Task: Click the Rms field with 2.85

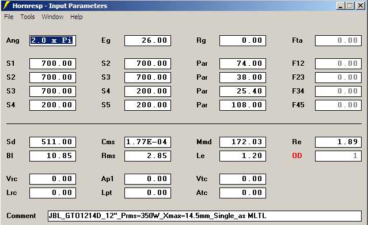Action: 147,156
